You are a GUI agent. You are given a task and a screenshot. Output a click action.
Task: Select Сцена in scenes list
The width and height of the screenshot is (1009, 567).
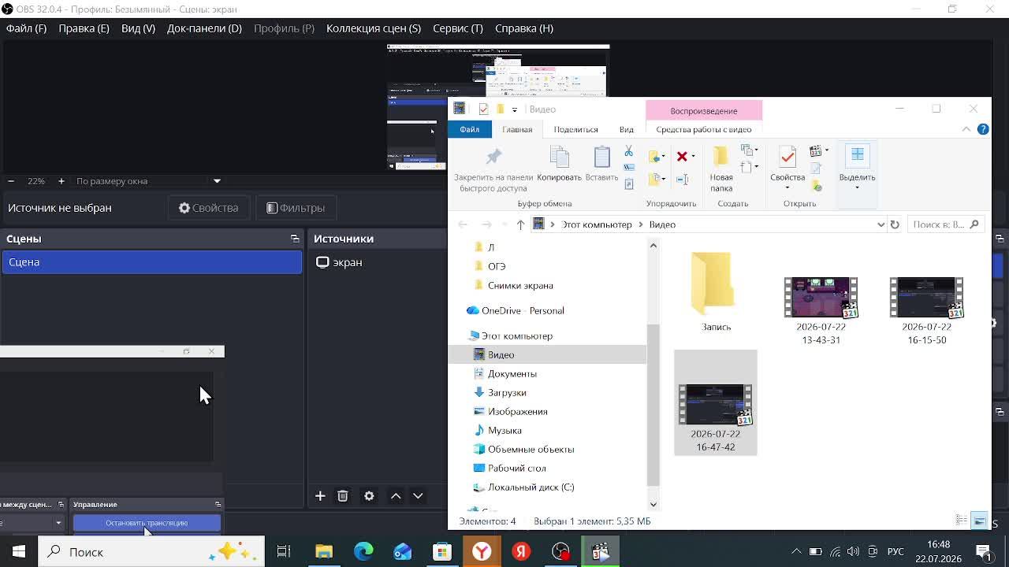pos(152,262)
